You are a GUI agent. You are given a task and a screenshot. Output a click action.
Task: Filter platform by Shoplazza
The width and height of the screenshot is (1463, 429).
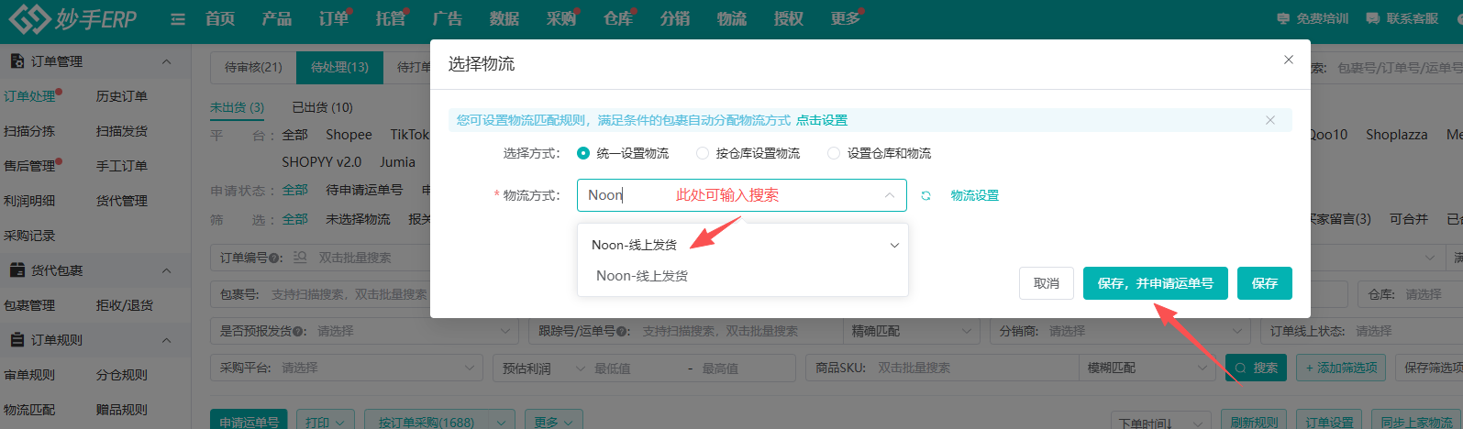click(x=1396, y=135)
